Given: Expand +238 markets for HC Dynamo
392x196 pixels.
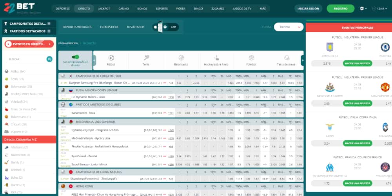Looking at the screenshot, I should 171,97.
